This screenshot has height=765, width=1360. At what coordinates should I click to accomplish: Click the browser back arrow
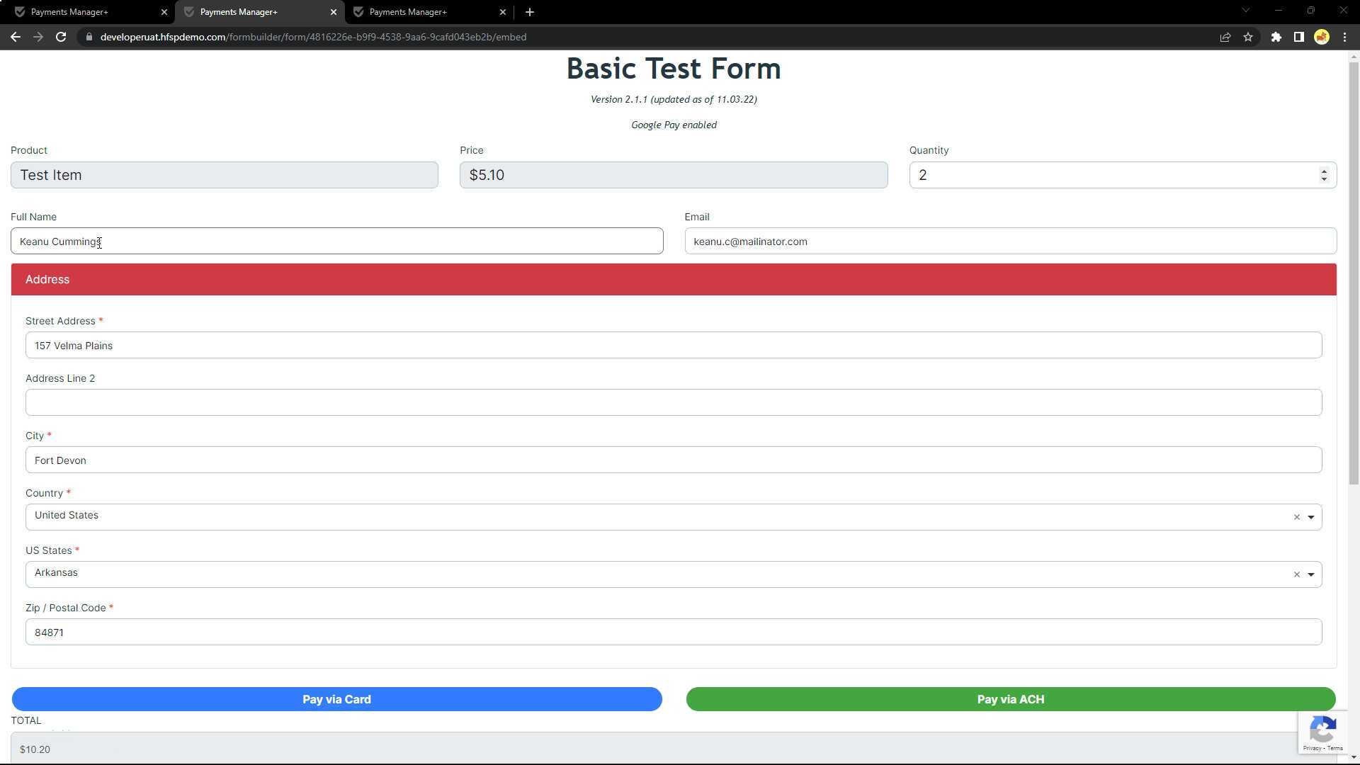click(16, 37)
